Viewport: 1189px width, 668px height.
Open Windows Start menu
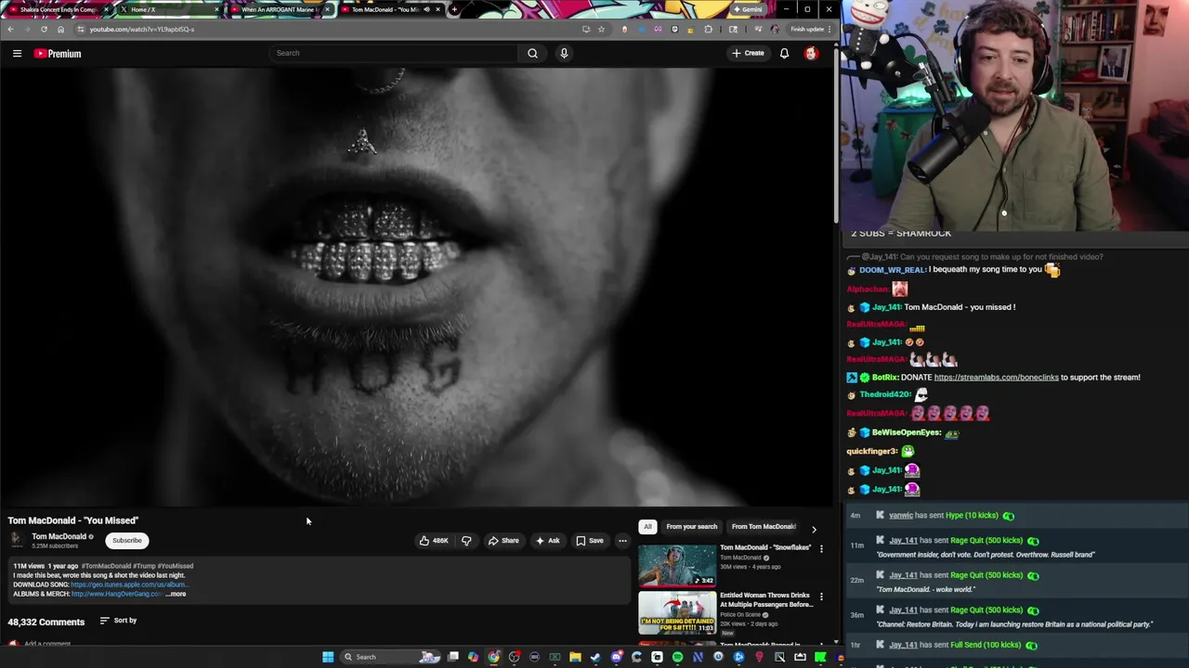click(x=328, y=657)
